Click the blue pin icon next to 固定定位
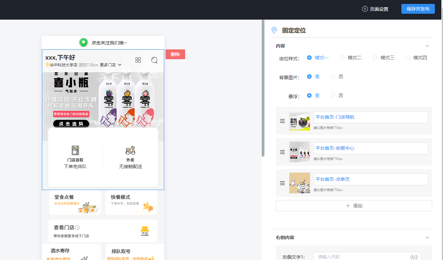 (x=275, y=30)
